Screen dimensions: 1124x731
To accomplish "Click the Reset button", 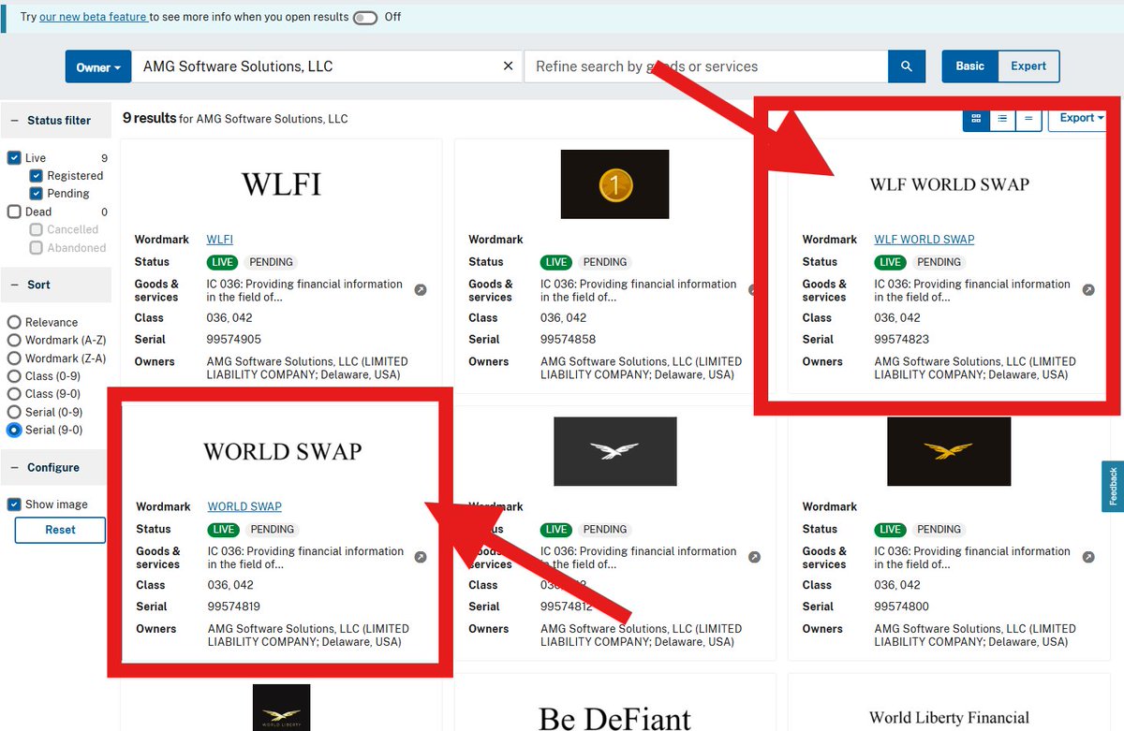I will click(x=60, y=530).
